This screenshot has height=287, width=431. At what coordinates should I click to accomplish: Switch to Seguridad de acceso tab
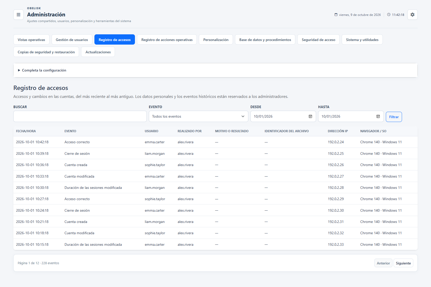pos(318,40)
